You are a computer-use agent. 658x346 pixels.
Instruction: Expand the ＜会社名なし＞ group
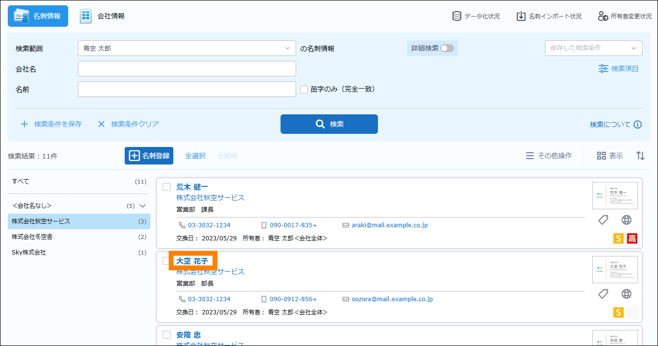tap(143, 206)
